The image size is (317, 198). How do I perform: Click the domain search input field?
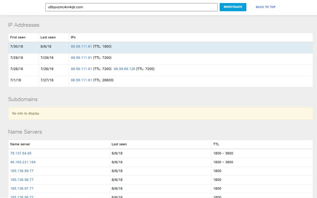[131, 7]
